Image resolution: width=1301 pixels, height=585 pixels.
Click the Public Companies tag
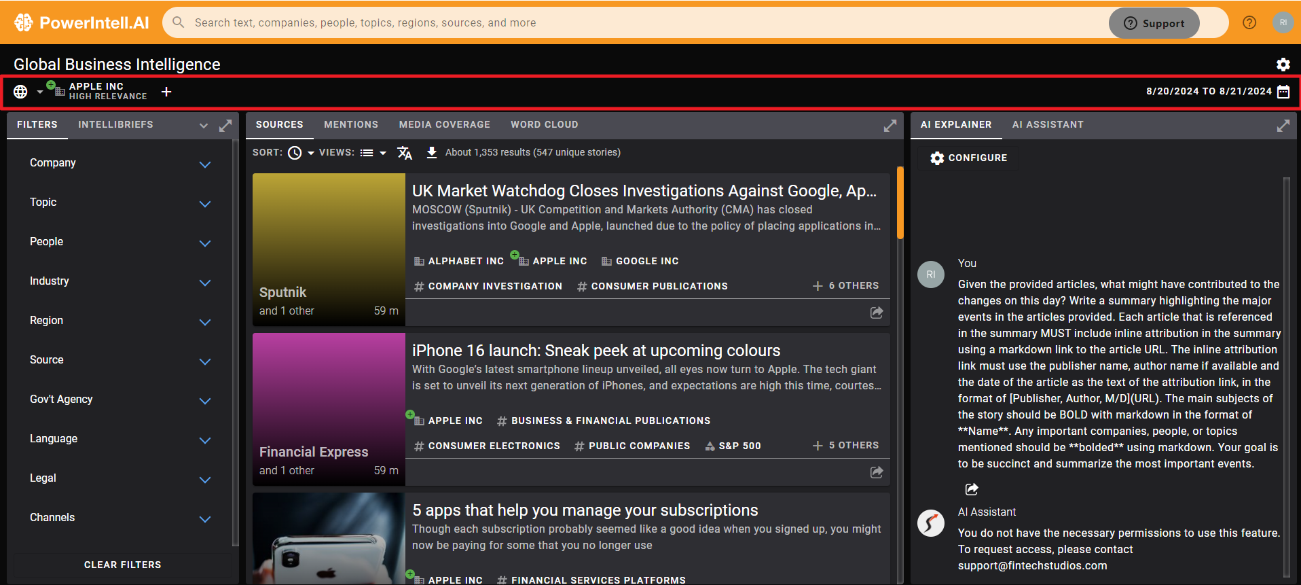(632, 446)
